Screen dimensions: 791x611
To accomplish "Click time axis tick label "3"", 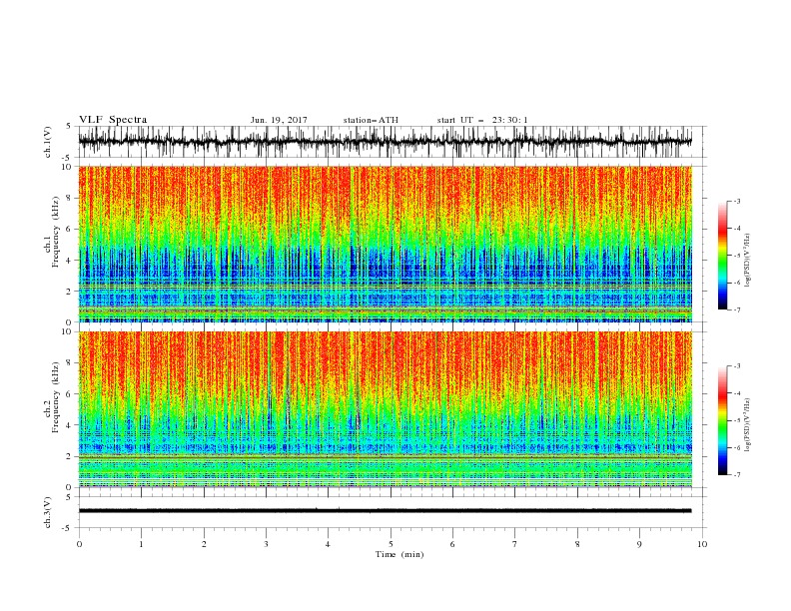I will point(267,544).
